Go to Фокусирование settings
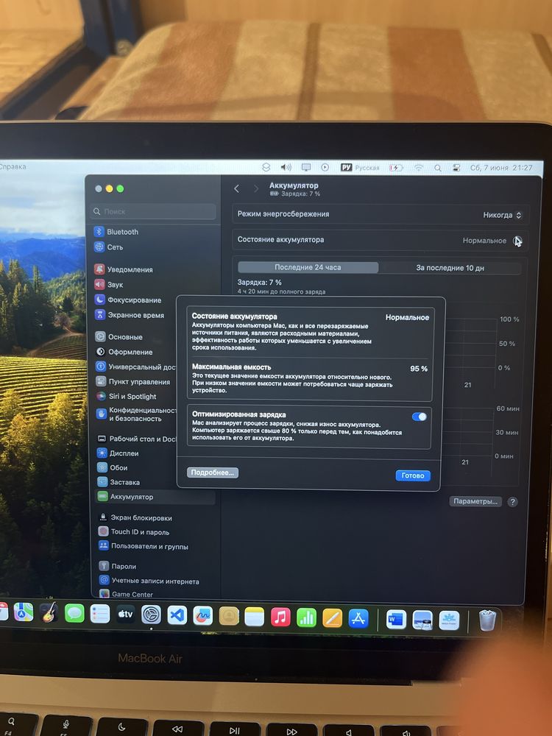The height and width of the screenshot is (736, 552). [128, 300]
